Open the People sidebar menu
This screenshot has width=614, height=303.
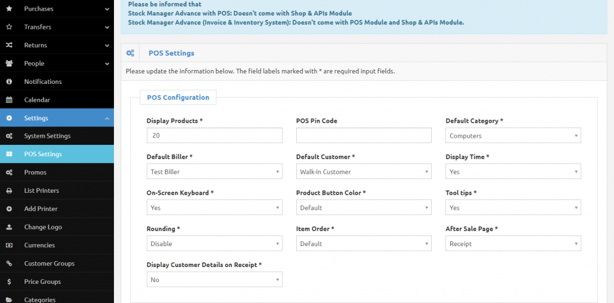click(x=57, y=63)
